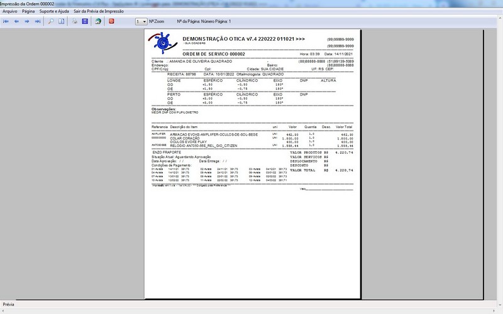The height and width of the screenshot is (314, 503).
Task: Go to the previous page arrow
Action: [16, 21]
